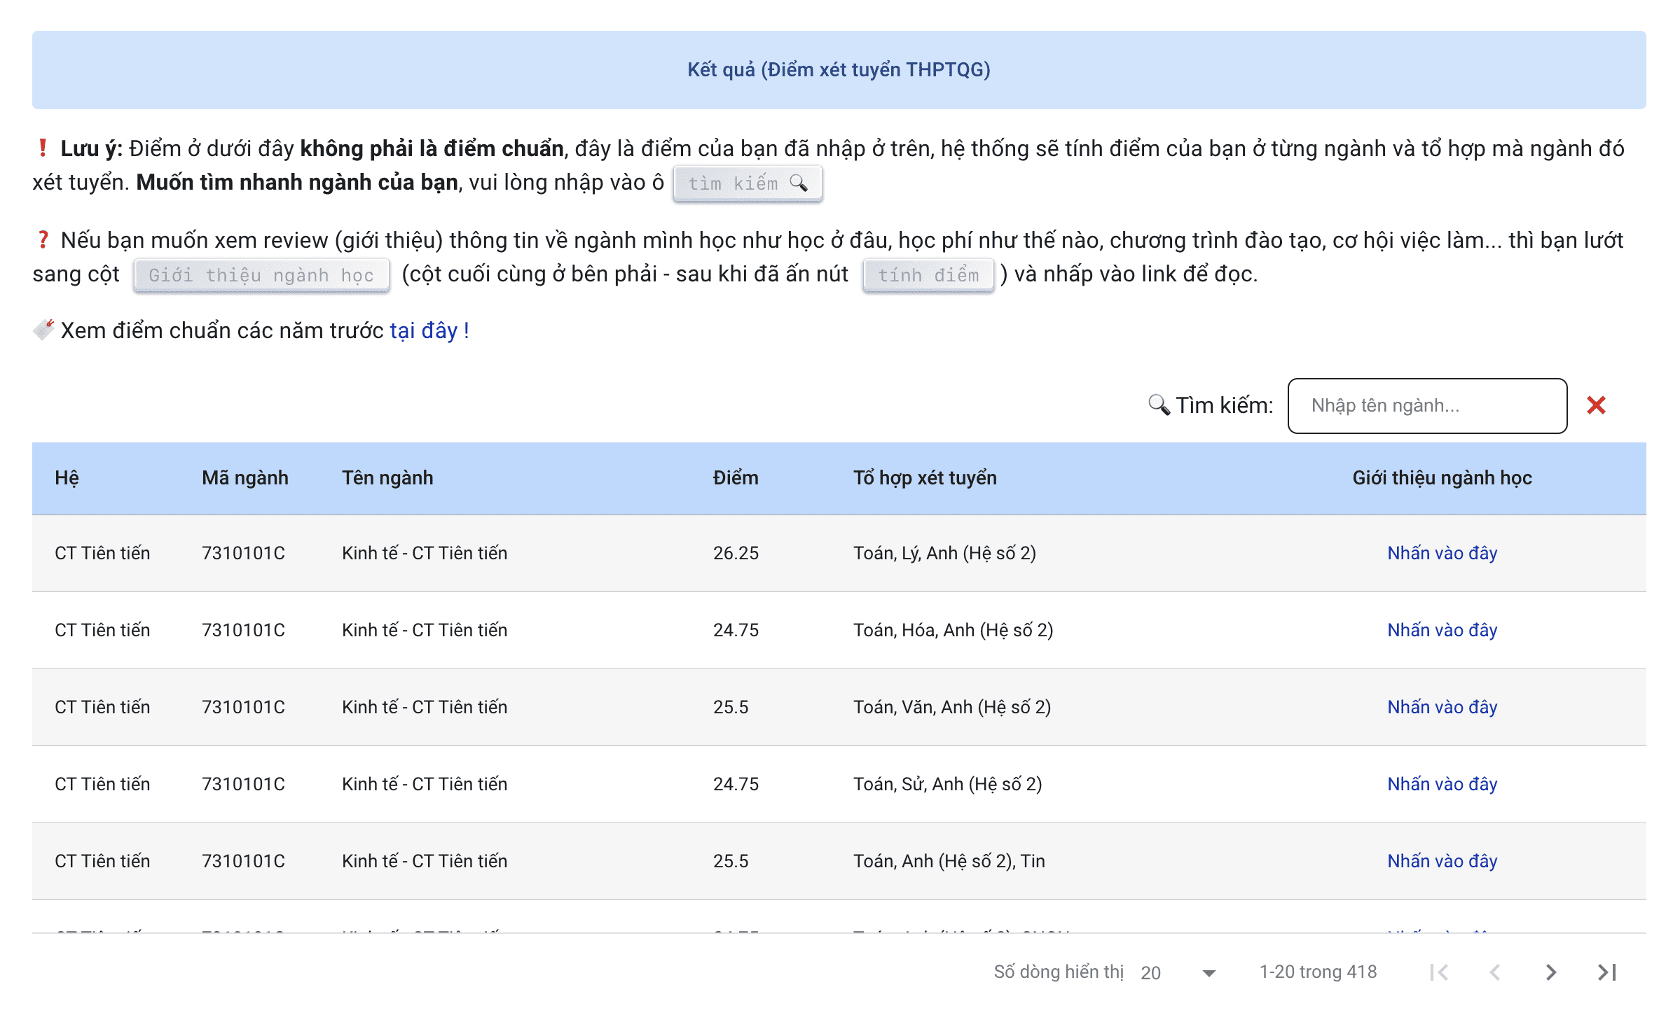The width and height of the screenshot is (1673, 1022).
Task: Click the tag icon before 'Xem điểm chuẩn'
Action: tap(43, 330)
